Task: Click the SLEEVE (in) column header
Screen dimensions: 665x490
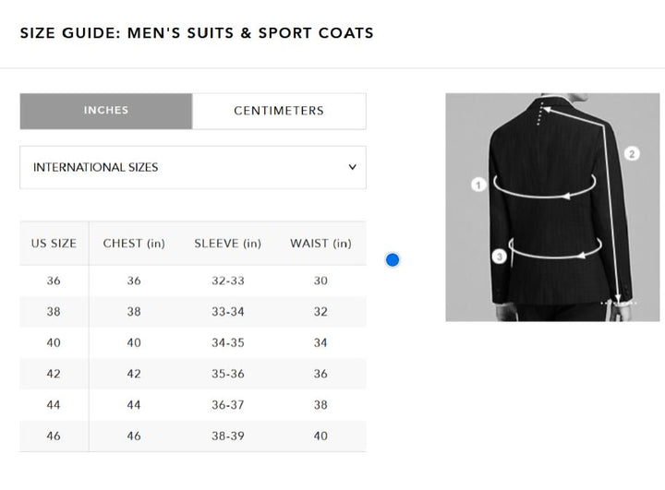Action: click(x=227, y=244)
